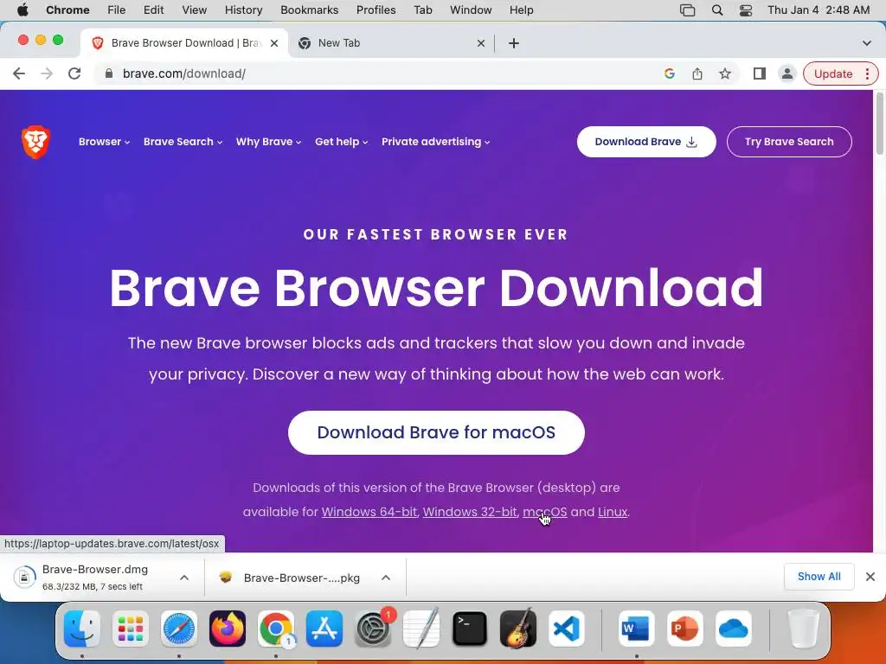Open PowerPoint from the Dock
Viewport: 886px width, 664px height.
pyautogui.click(x=685, y=629)
